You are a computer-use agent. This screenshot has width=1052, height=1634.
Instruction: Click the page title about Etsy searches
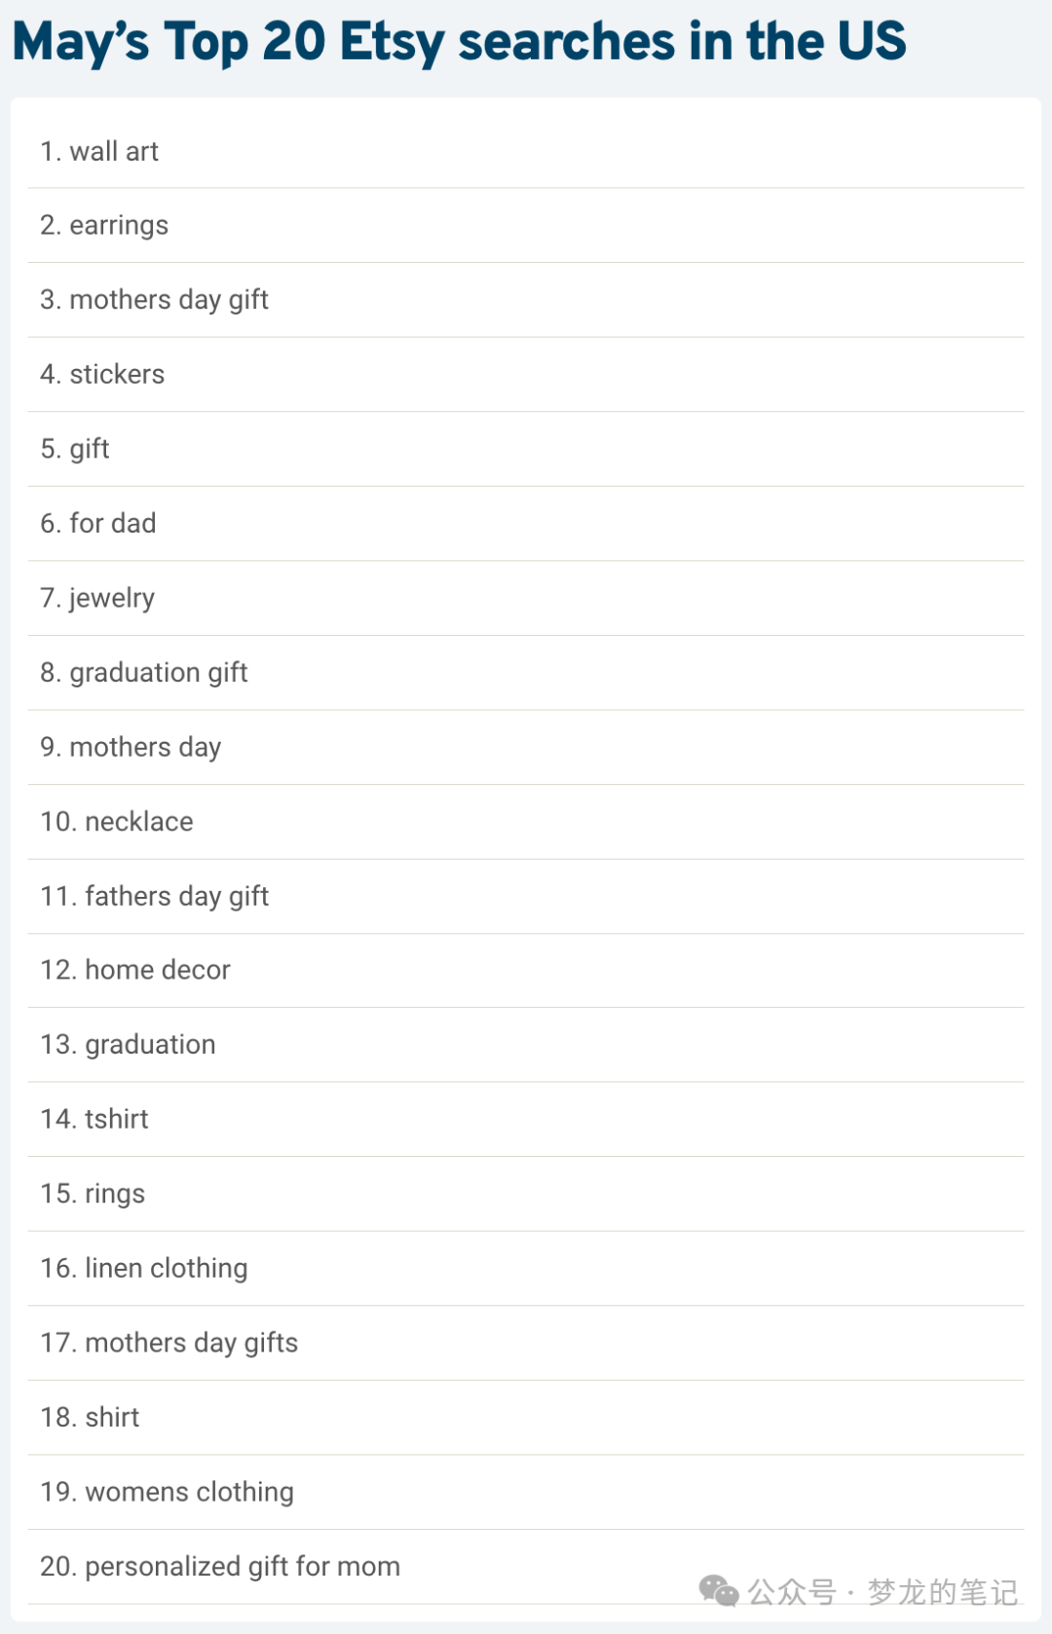(459, 42)
